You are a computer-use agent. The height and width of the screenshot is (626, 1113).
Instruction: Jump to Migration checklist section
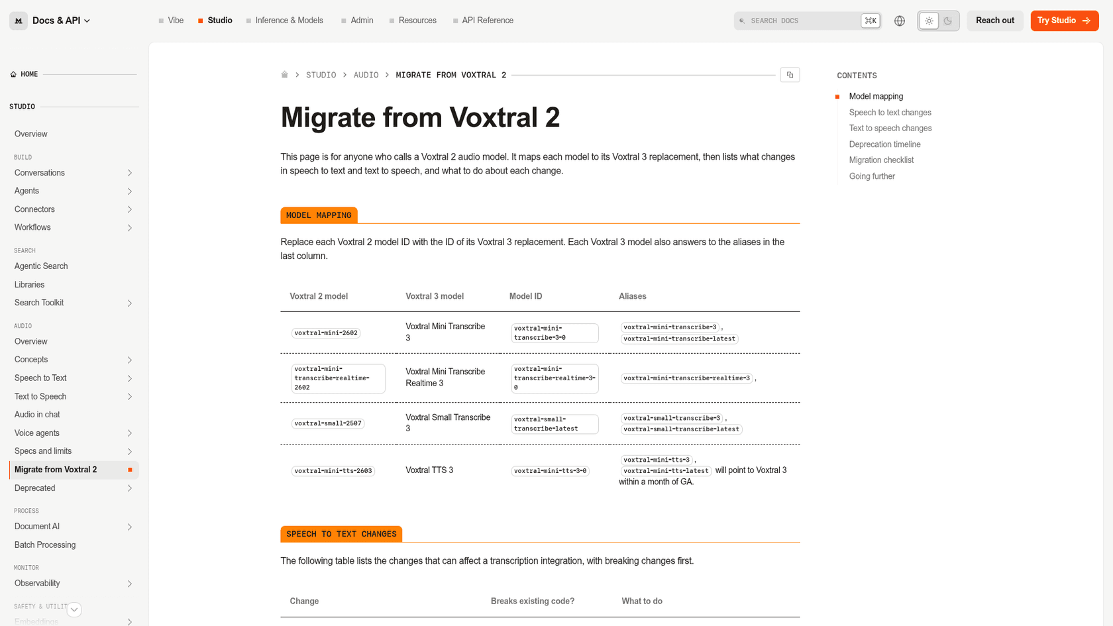coord(881,160)
